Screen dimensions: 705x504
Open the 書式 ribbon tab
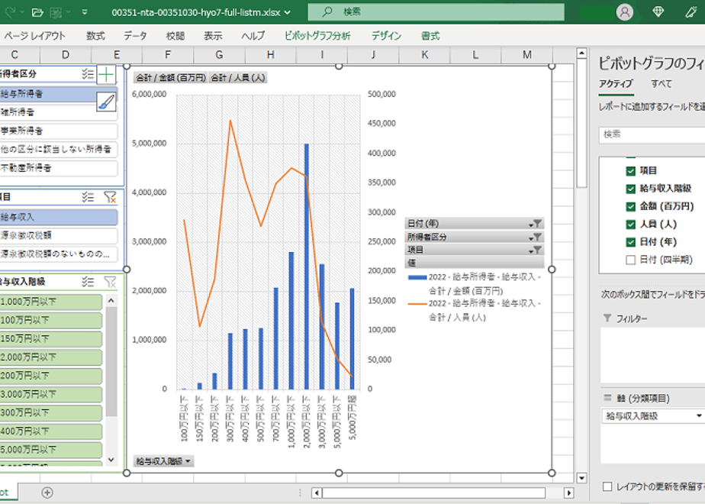pyautogui.click(x=430, y=36)
